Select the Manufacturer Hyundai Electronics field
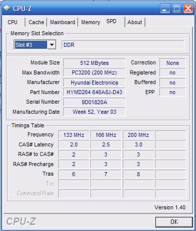Image resolution: width=196 pixels, height=231 pixels. click(x=94, y=83)
